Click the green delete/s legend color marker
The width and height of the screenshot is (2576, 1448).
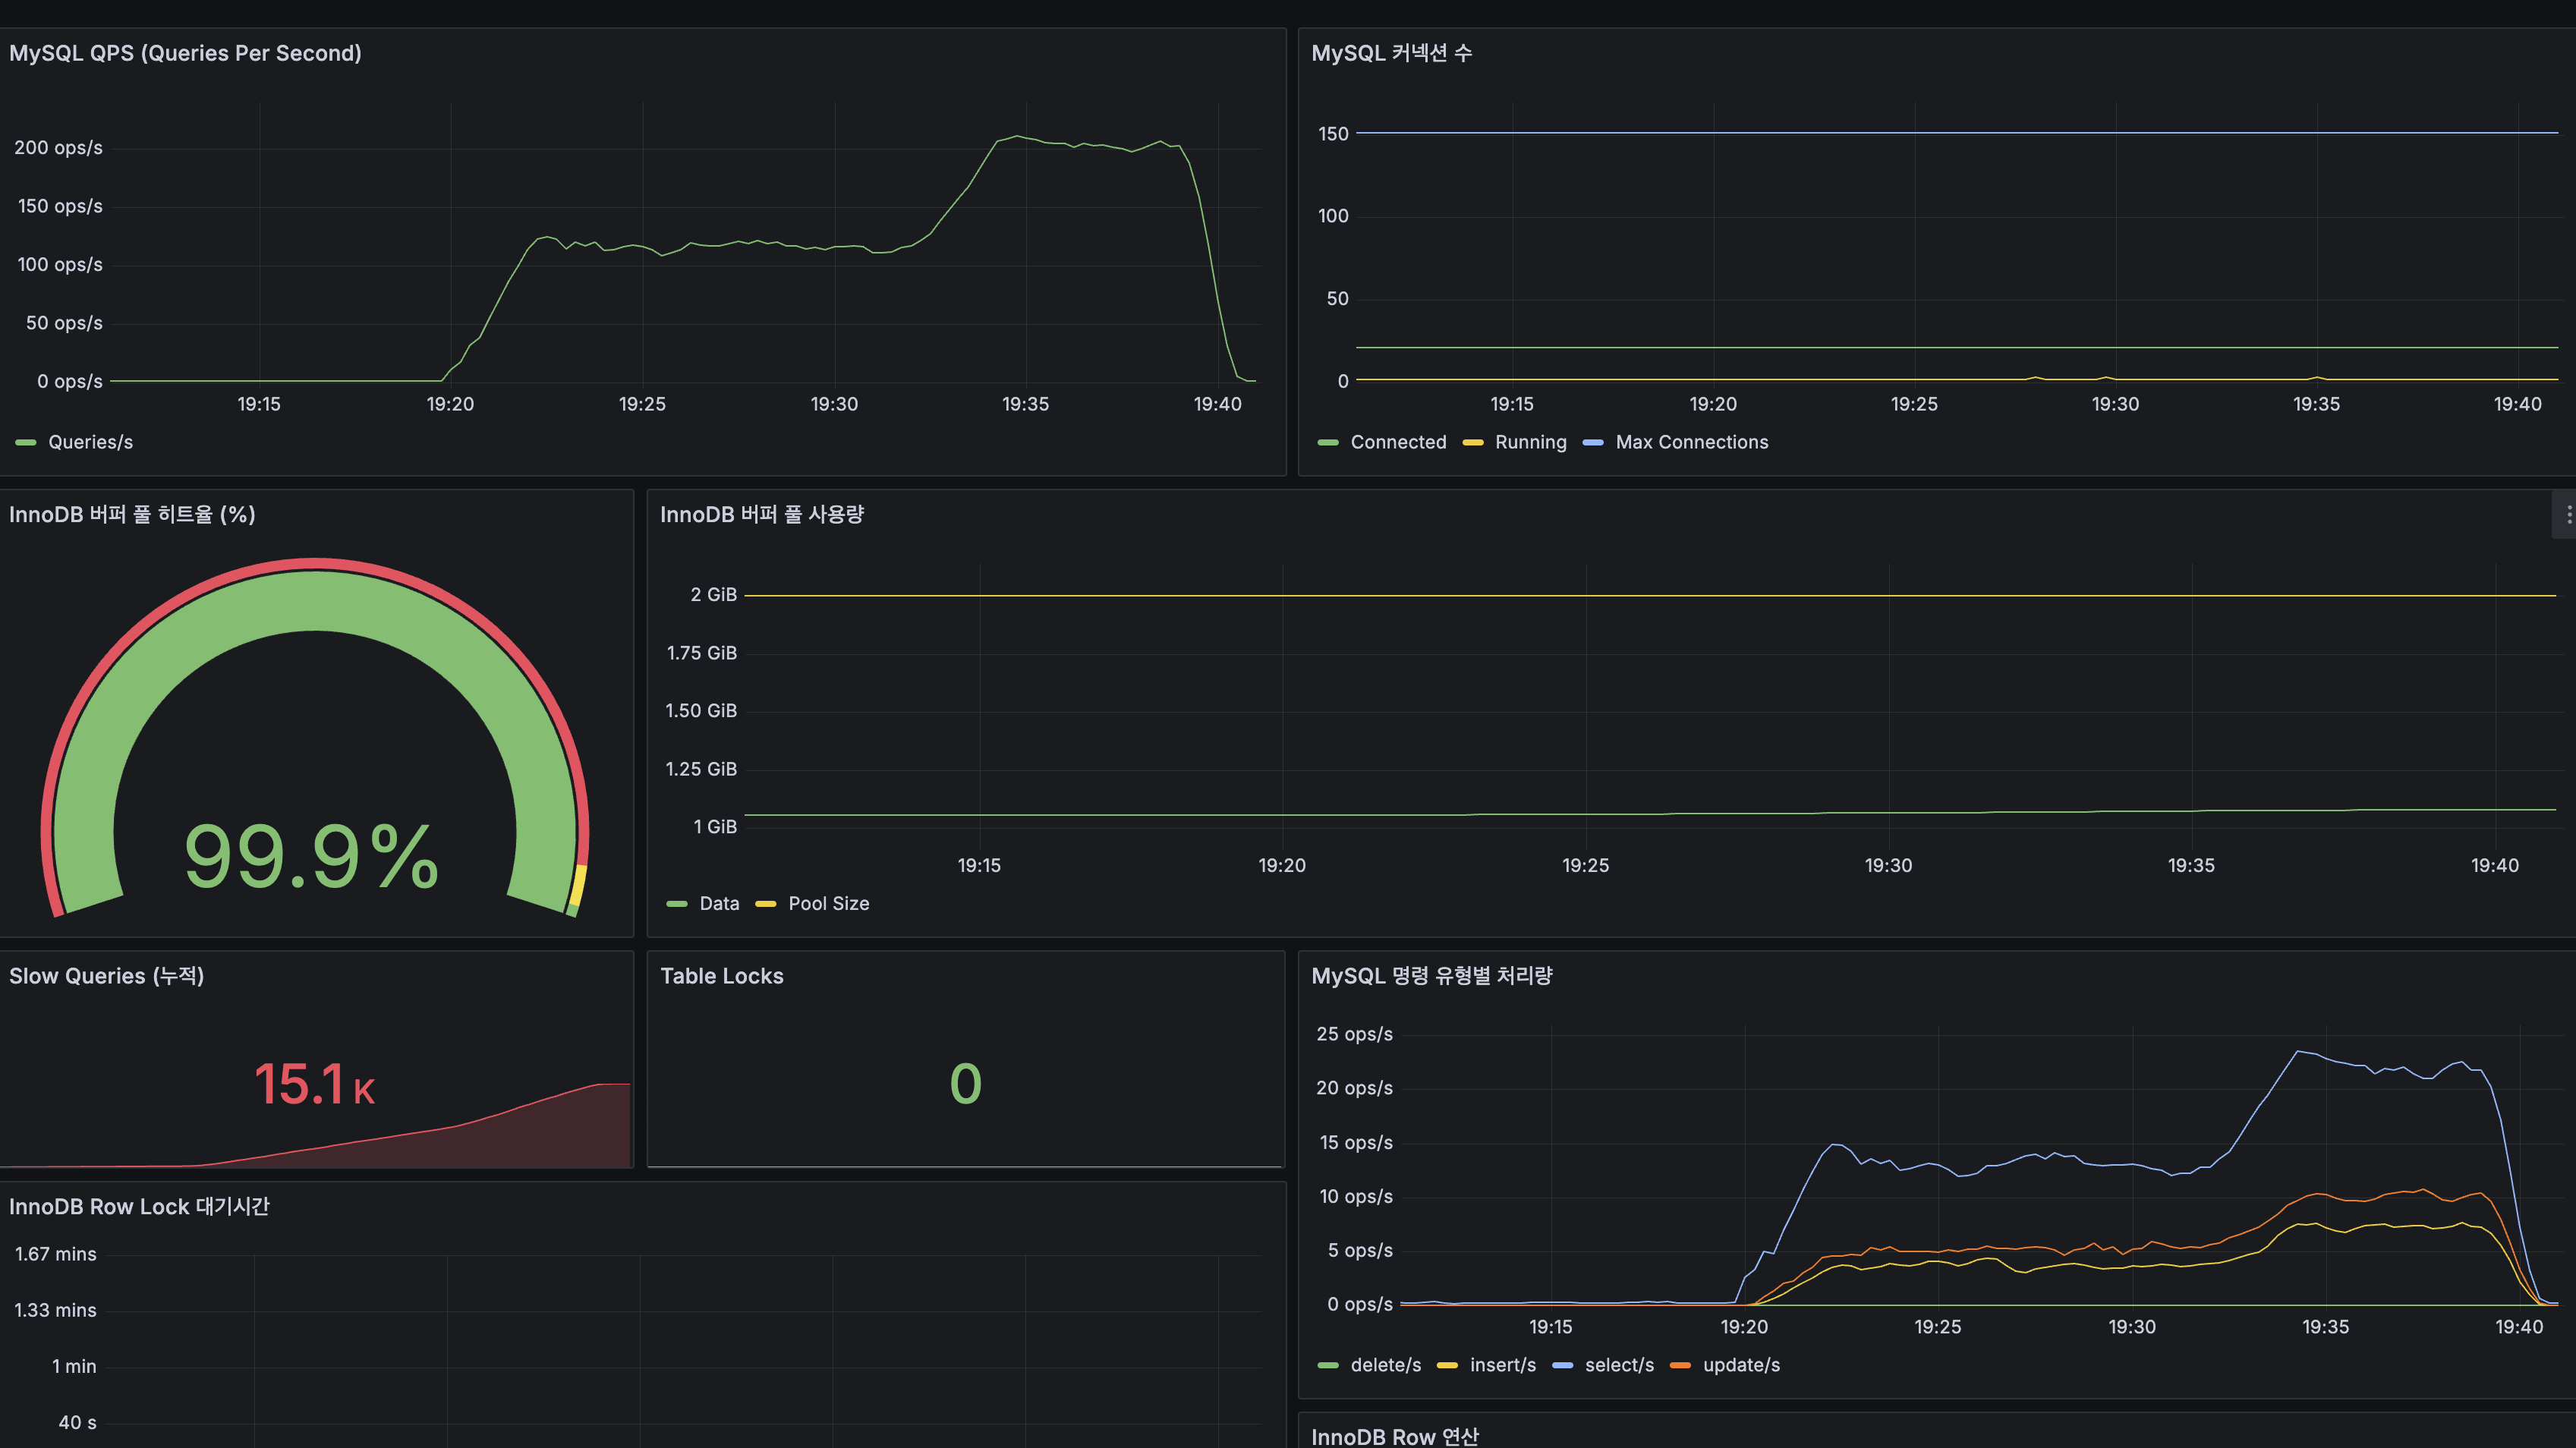pyautogui.click(x=1328, y=1366)
